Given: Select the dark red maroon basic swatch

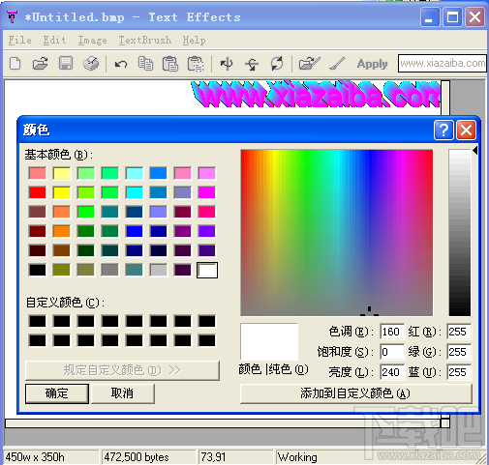Looking at the screenshot, I should coord(38,231).
